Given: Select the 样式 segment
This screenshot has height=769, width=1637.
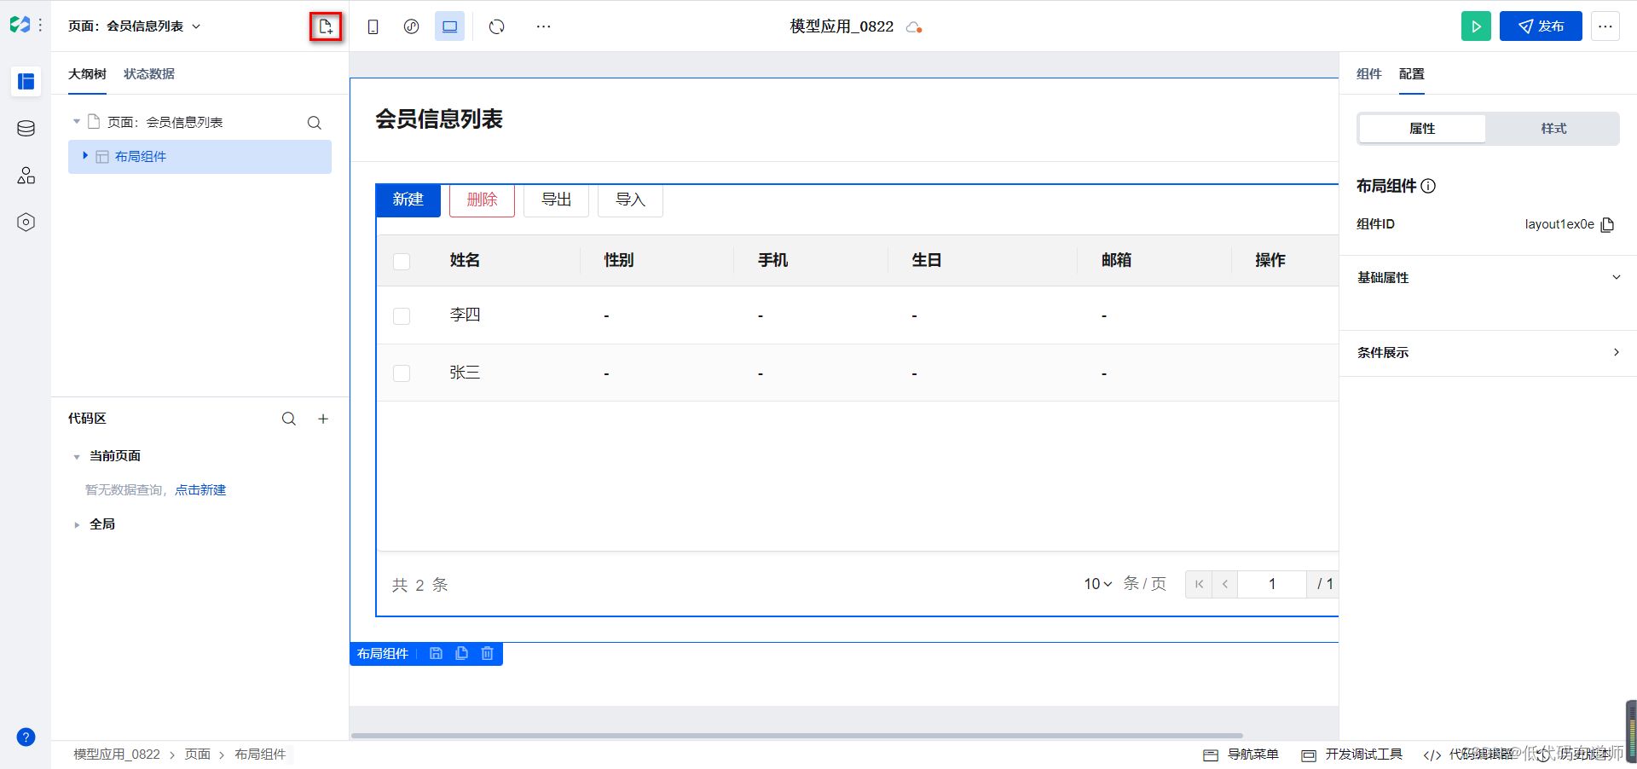Looking at the screenshot, I should point(1553,129).
